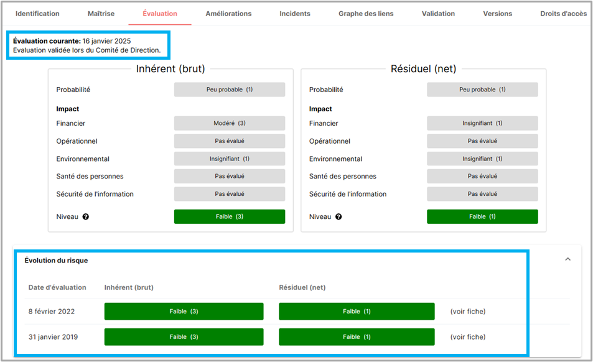Open the Identification tab
The image size is (593, 362).
[x=37, y=14]
